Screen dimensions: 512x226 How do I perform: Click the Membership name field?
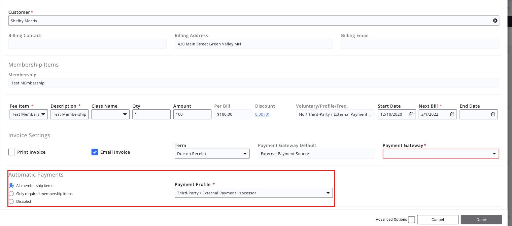[x=253, y=83]
